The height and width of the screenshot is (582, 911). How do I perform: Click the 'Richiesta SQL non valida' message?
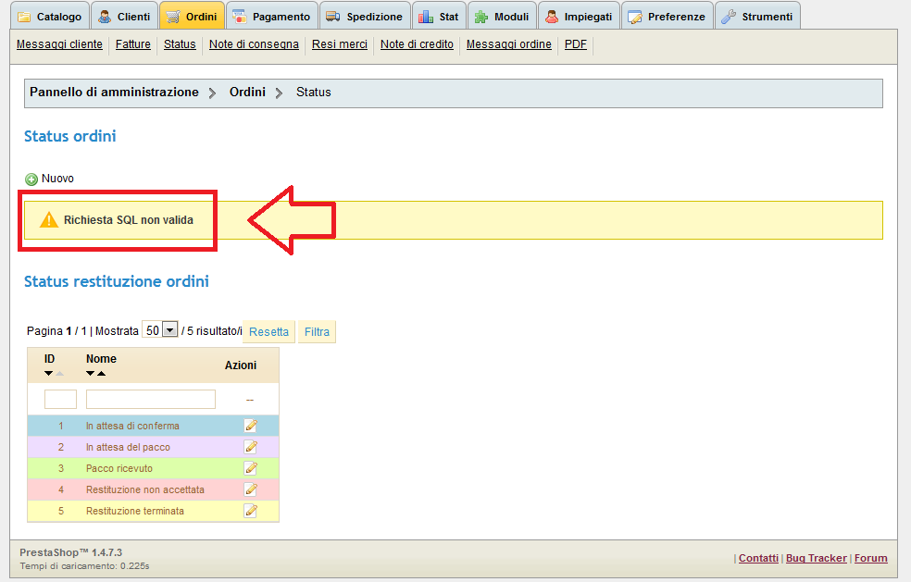coord(129,220)
